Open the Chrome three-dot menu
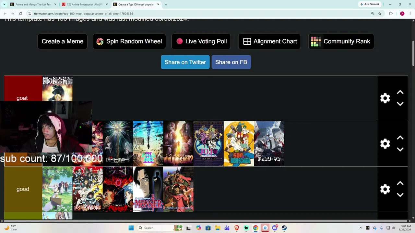 coord(410,14)
